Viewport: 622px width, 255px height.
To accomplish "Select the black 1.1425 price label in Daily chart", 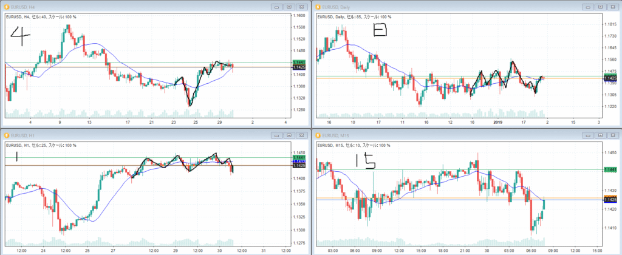I will (609, 78).
